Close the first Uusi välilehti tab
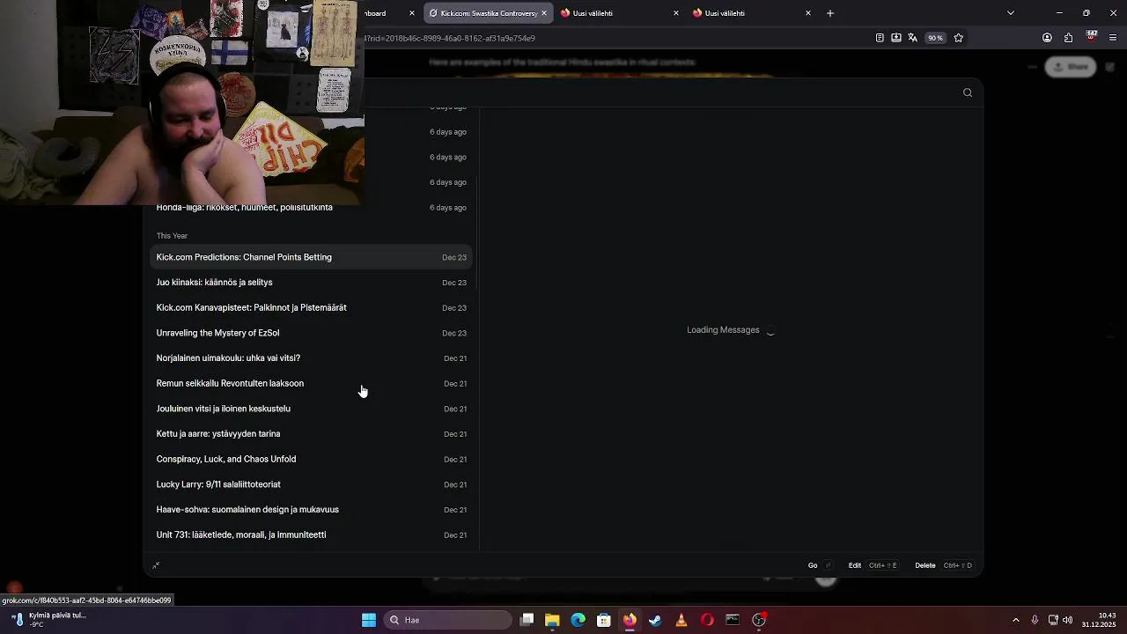Screen dimensions: 1127x634 click(675, 13)
